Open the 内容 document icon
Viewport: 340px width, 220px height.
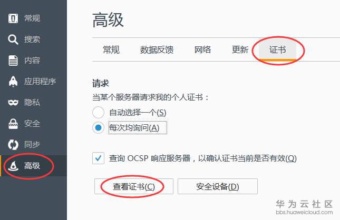click(13, 61)
